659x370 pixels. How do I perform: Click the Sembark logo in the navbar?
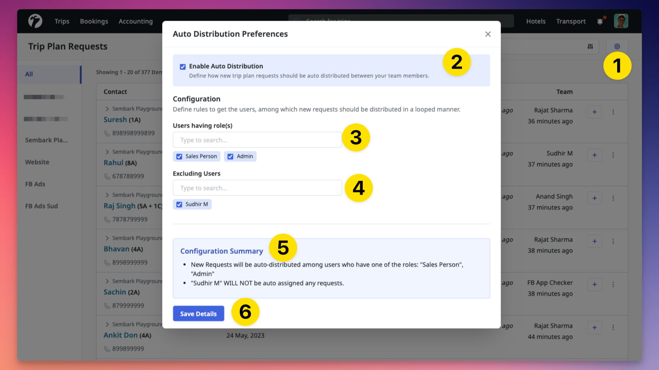tap(35, 21)
